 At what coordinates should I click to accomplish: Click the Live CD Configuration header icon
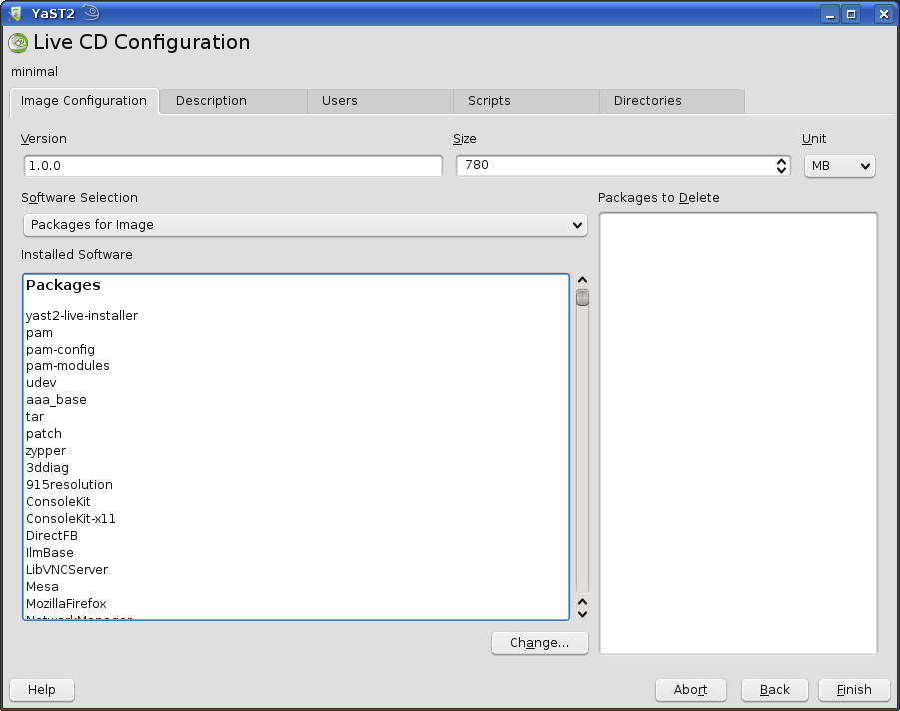click(18, 43)
